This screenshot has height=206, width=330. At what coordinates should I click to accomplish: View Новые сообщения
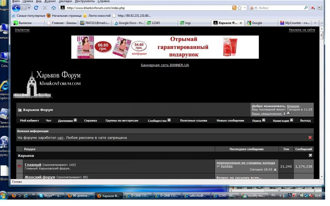pos(230,120)
